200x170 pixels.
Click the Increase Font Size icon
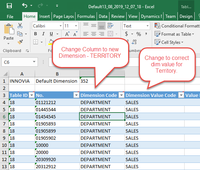point(67,34)
